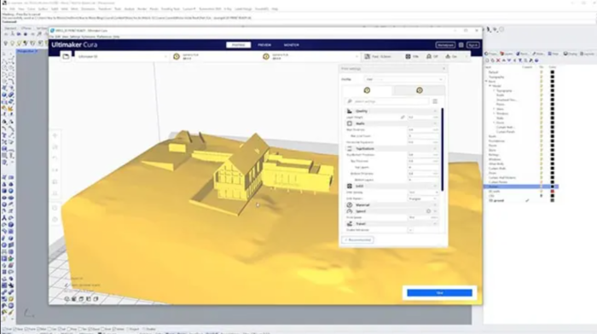Image resolution: width=597 pixels, height=334 pixels.
Task: Toggle Near osnap checkbox in Rhino
Action: (15, 329)
